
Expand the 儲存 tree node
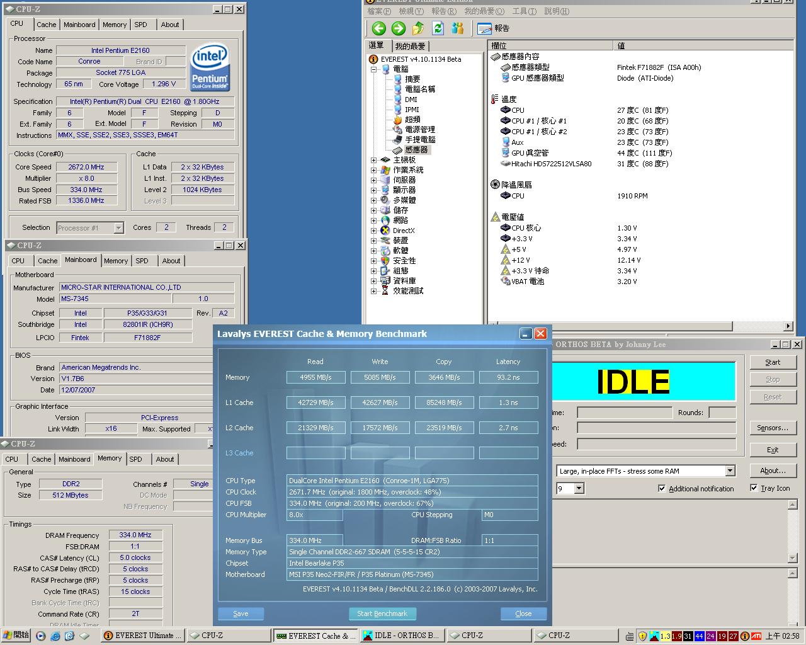373,210
